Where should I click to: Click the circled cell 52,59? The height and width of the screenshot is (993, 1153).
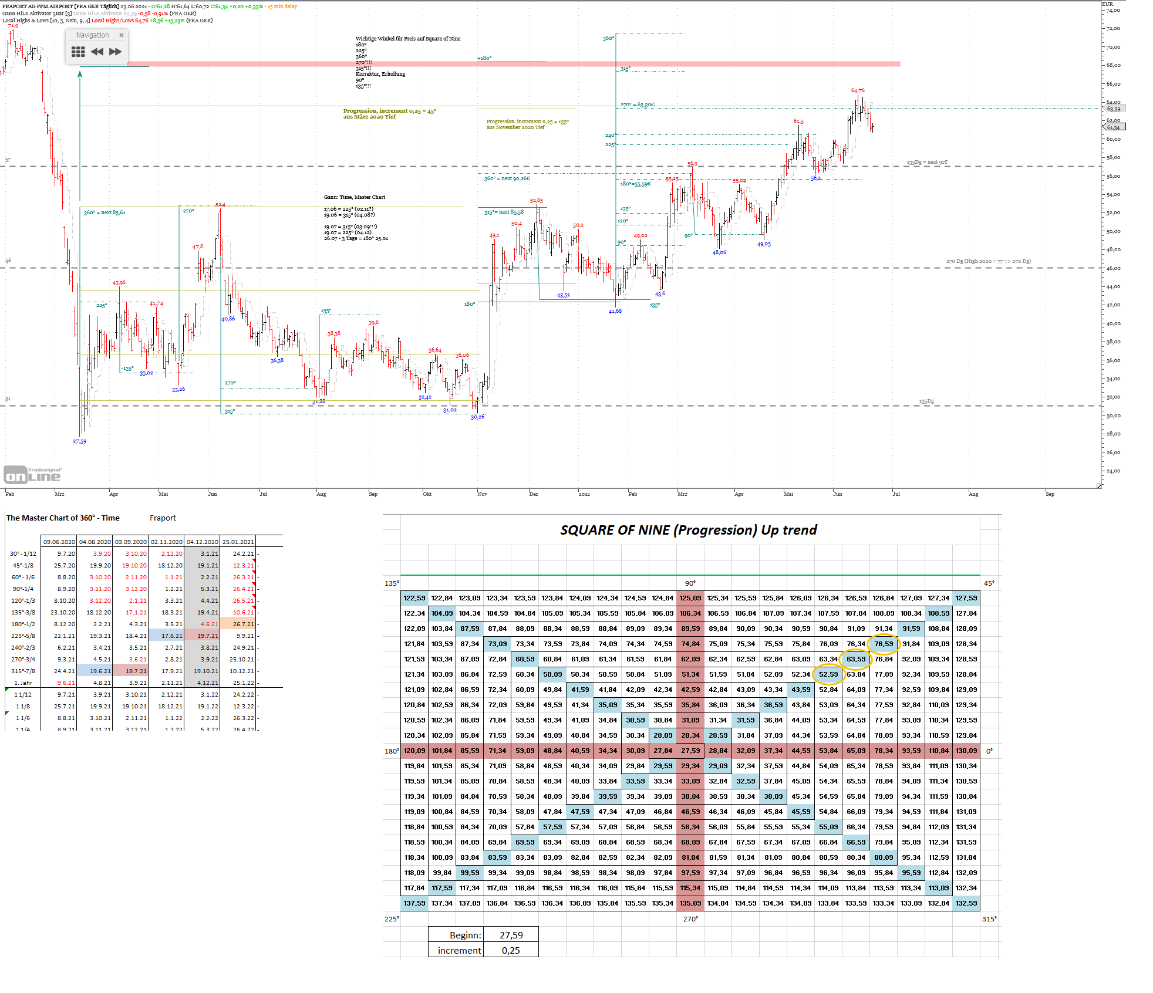tap(828, 674)
